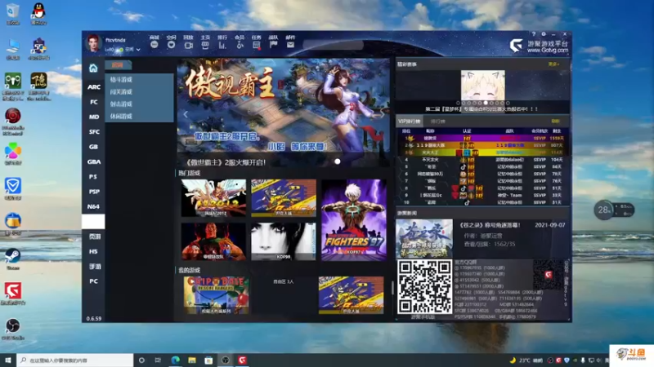This screenshot has height=367, width=654.
Task: Click the cat-ear anime event image
Action: [482, 85]
